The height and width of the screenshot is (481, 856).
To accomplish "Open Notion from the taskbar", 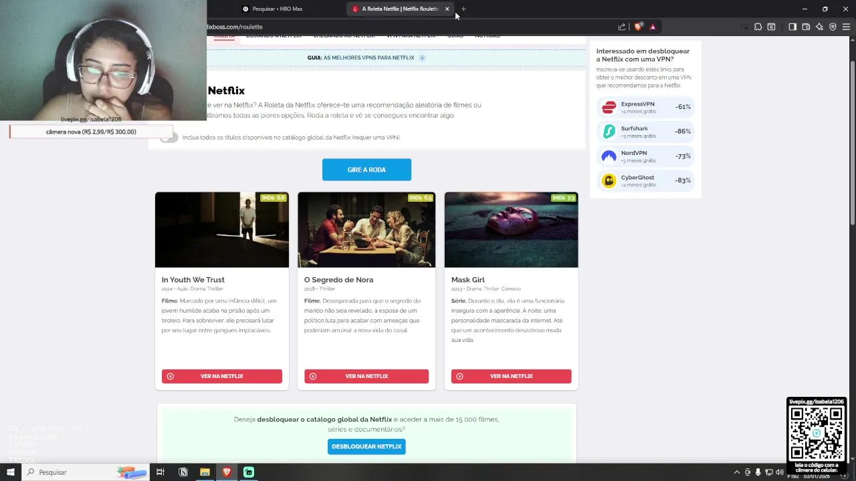I will 183,472.
